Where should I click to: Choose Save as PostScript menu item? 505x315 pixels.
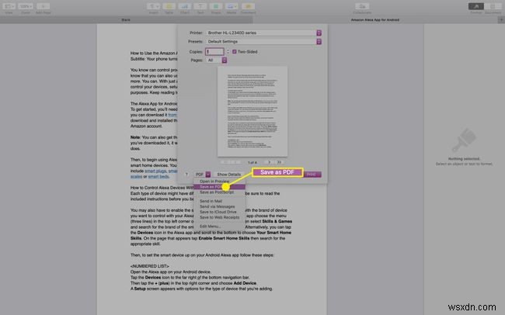(219, 192)
